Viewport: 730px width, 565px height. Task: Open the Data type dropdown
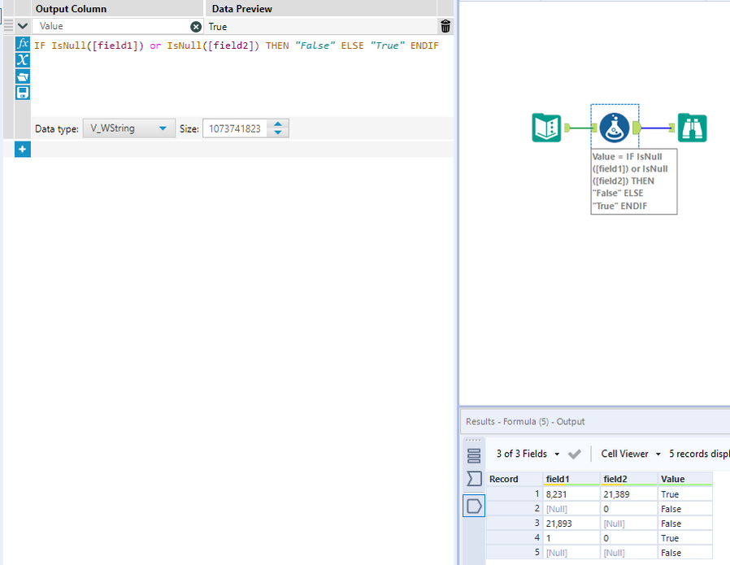click(x=128, y=128)
